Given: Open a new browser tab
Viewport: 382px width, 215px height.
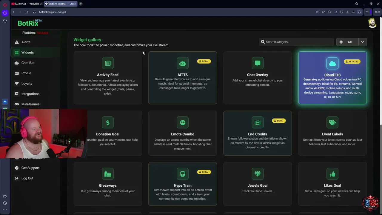Looking at the screenshot, I should (81, 4).
